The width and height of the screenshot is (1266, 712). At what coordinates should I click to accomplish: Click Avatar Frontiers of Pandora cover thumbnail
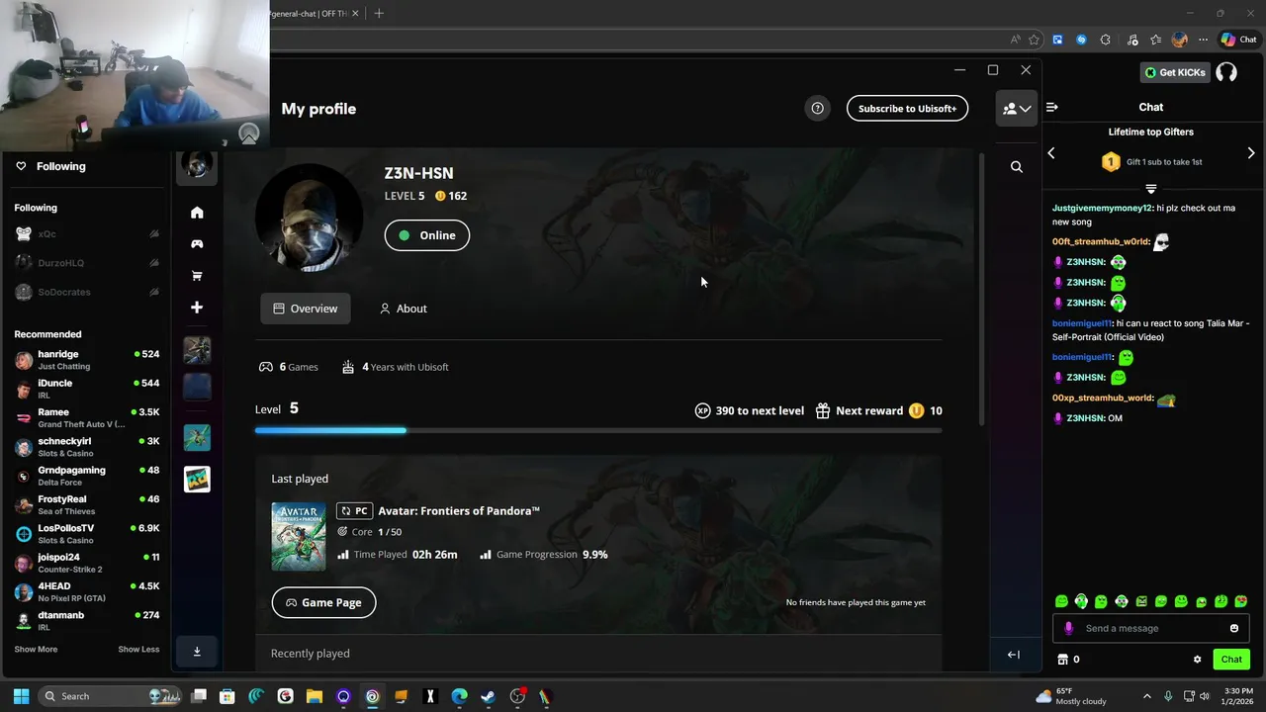[299, 537]
